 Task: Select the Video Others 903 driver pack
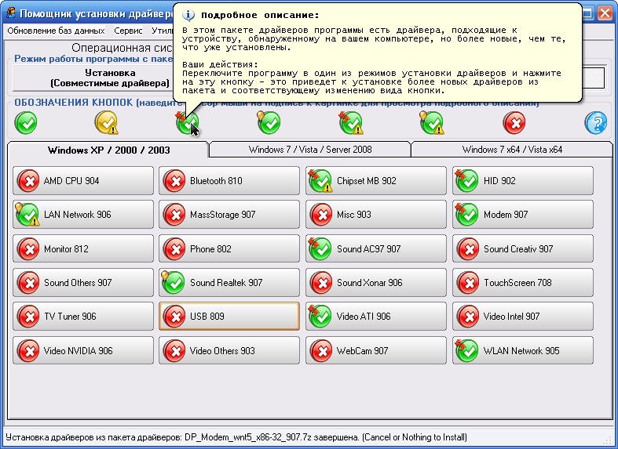229,351
